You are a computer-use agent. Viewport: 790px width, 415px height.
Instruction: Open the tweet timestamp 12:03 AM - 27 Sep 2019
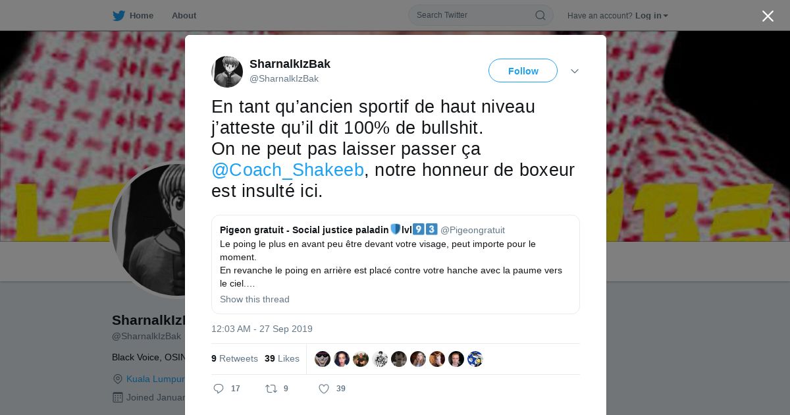[x=262, y=329]
